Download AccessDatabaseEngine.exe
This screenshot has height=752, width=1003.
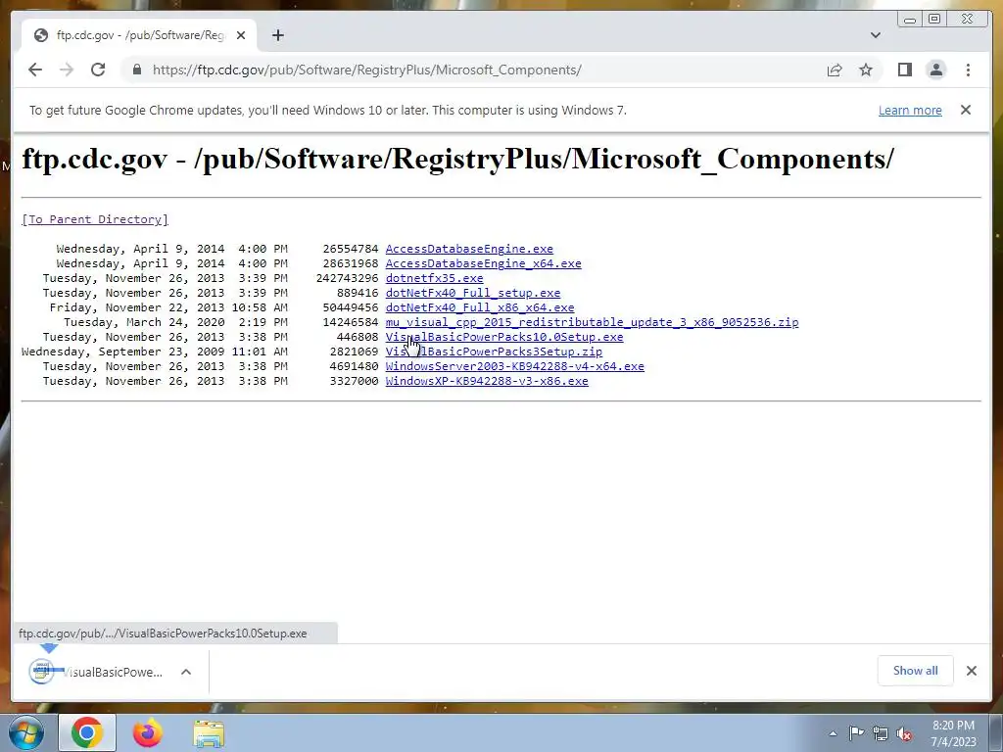469,249
